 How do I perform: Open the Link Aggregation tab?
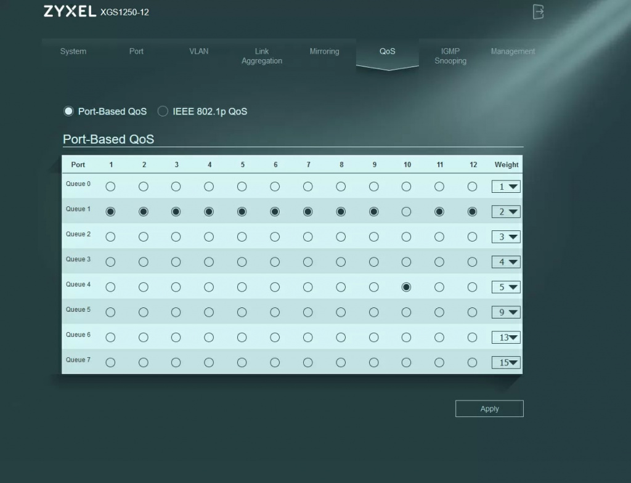point(262,56)
